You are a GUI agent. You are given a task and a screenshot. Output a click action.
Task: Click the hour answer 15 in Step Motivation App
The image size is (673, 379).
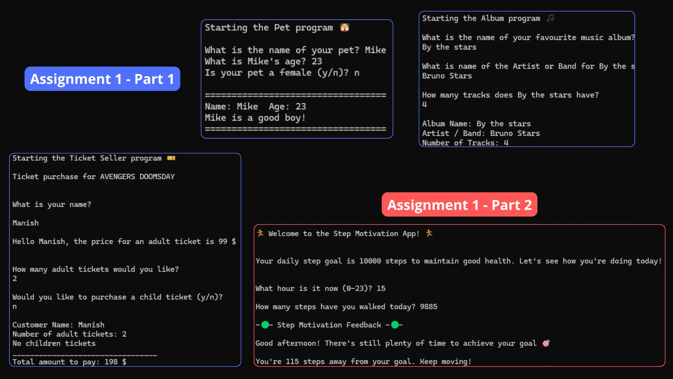381,288
